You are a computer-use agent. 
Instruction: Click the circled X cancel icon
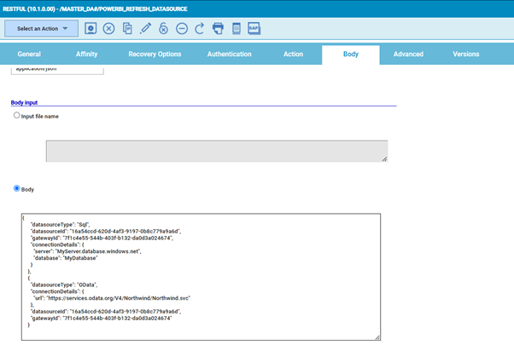click(x=108, y=28)
